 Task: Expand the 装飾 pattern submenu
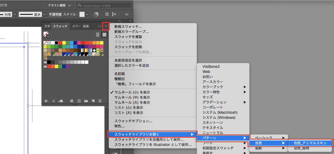point(269,148)
